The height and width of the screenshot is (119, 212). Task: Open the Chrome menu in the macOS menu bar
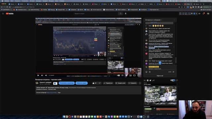coord(7,1)
